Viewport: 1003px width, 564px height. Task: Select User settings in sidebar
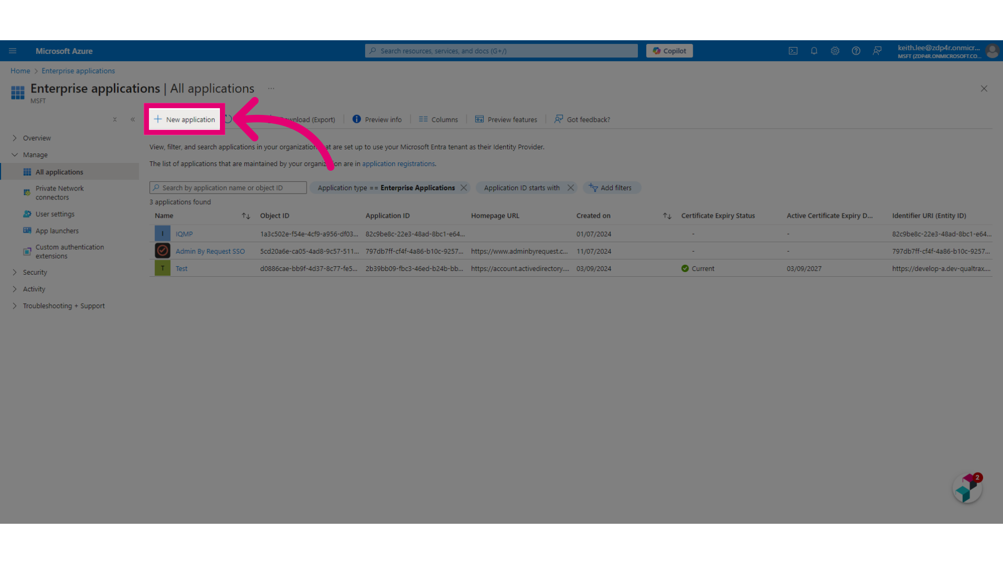[55, 214]
